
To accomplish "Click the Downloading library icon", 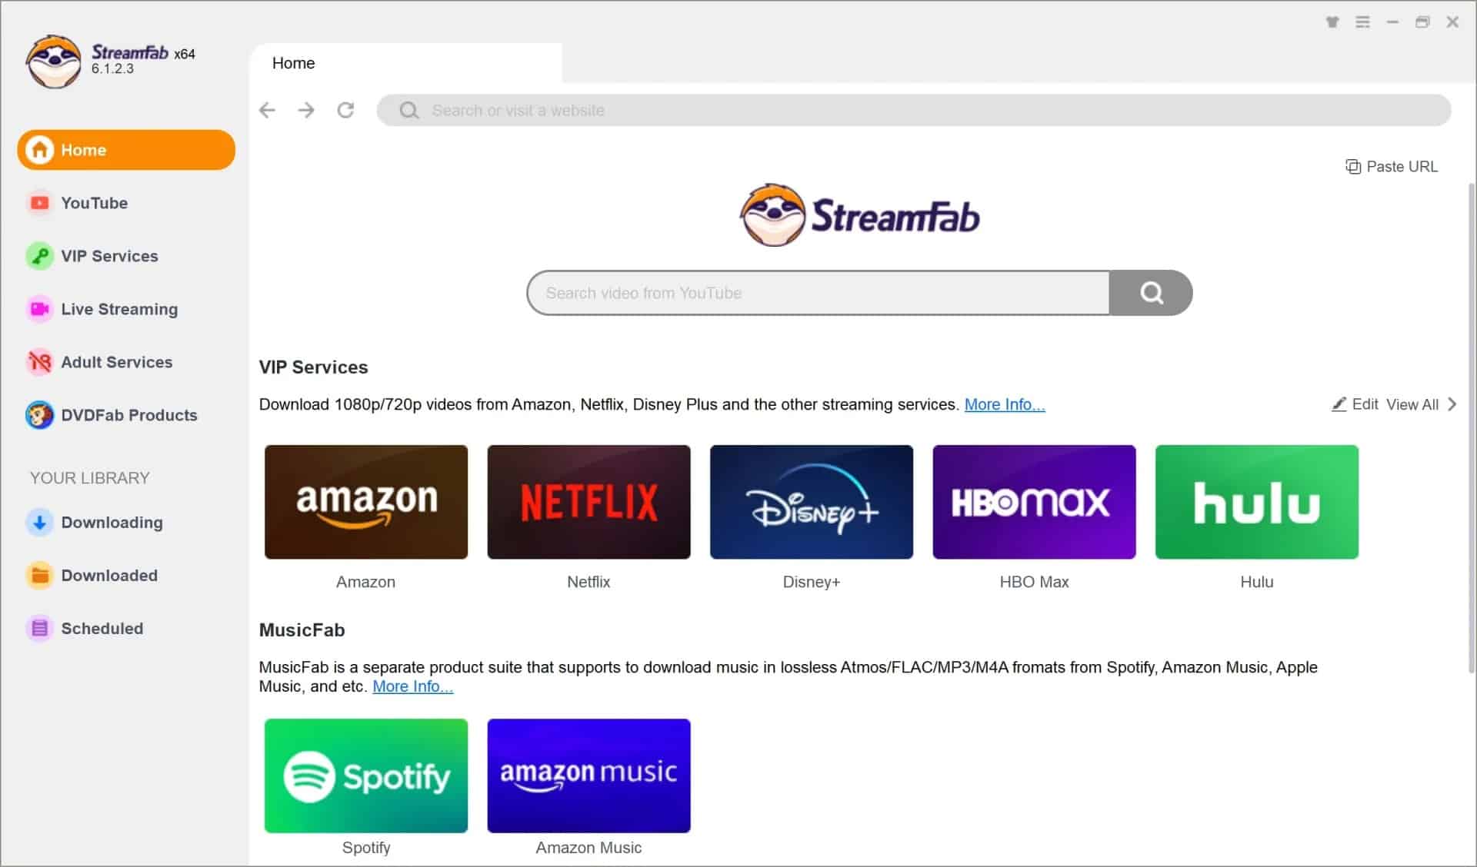I will tap(39, 522).
